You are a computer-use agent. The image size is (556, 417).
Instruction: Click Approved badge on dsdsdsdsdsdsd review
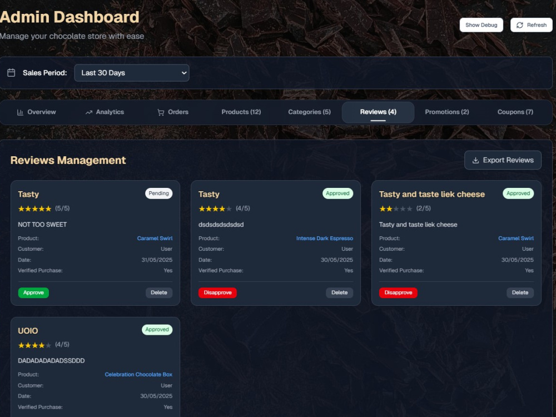point(337,193)
